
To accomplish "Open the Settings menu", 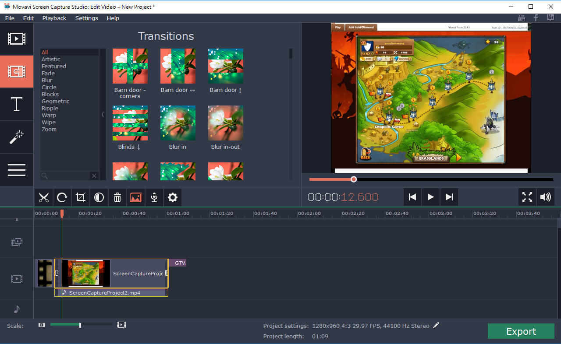I will click(x=86, y=18).
